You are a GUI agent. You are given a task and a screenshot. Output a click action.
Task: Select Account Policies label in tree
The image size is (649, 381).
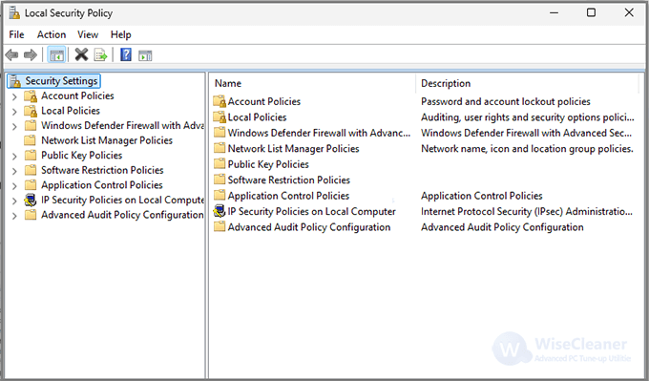tap(77, 95)
